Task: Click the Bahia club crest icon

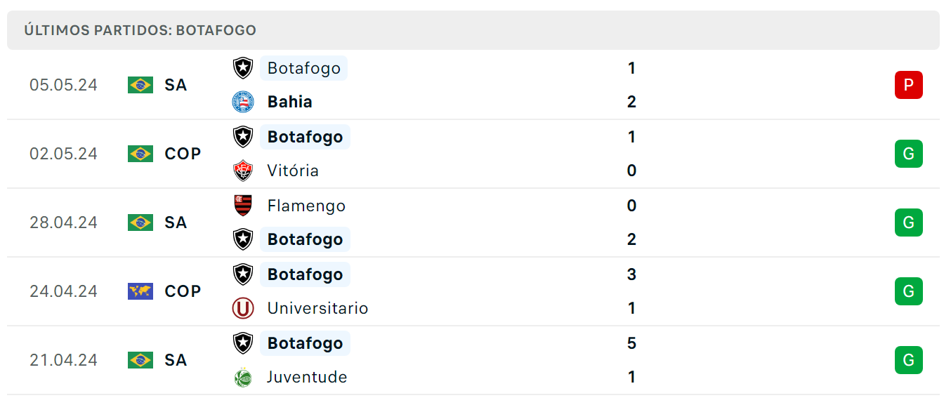Action: 243,102
